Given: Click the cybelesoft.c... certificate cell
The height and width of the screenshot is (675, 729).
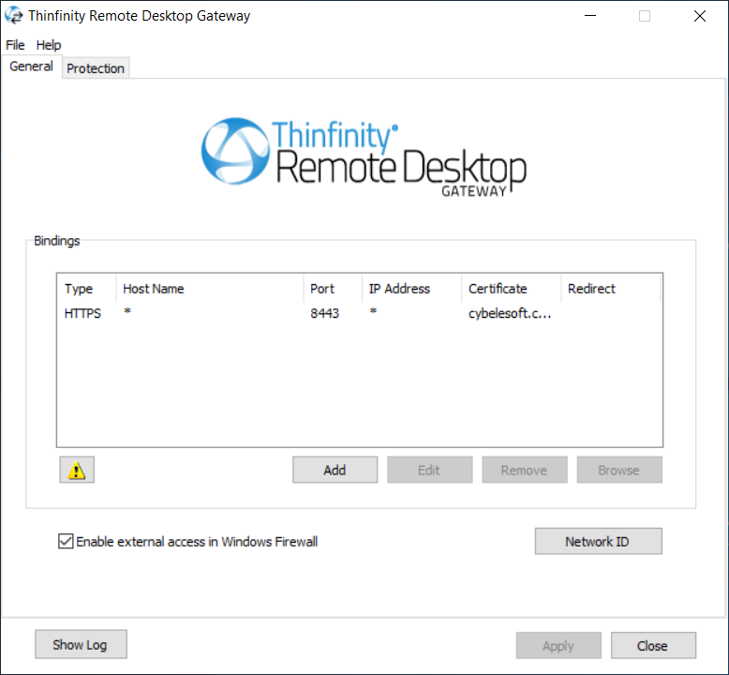Looking at the screenshot, I should [510, 313].
